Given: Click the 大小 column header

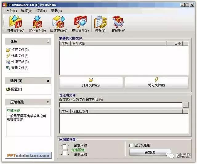Looking at the screenshot, I should (175, 44).
